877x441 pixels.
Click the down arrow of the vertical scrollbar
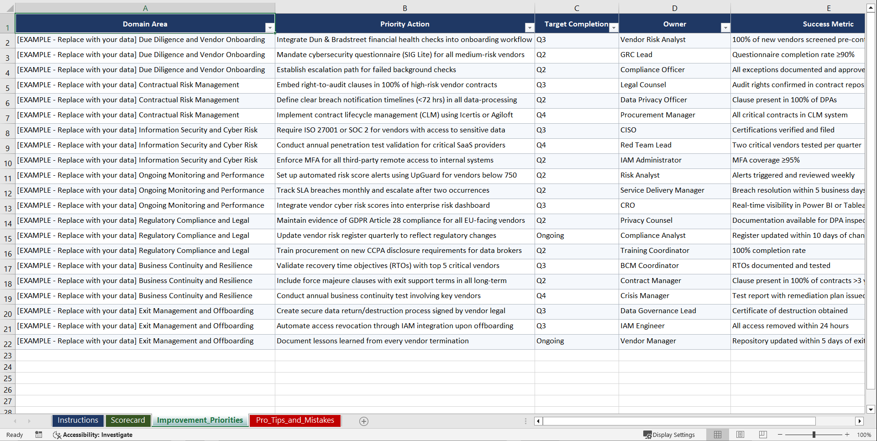click(871, 409)
